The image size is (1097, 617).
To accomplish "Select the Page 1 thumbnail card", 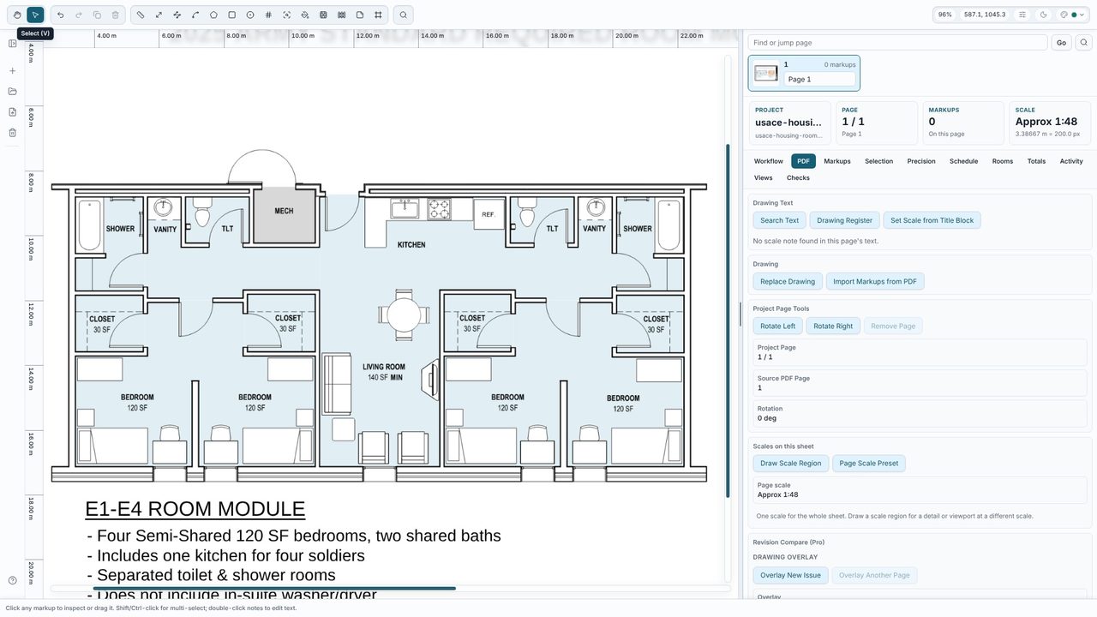I will click(804, 73).
